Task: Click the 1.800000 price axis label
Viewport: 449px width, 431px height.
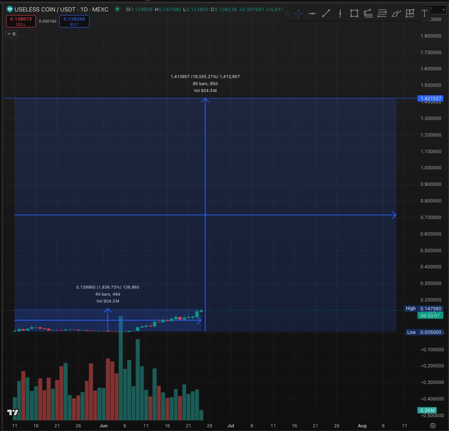Action: point(431,36)
